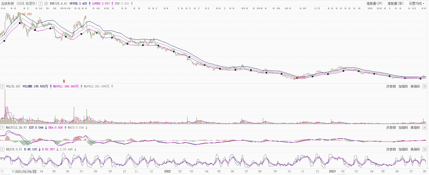Click the DIF:0.044 value
Image resolution: width=429 pixels, height=175 pixels.
[x=36, y=128]
